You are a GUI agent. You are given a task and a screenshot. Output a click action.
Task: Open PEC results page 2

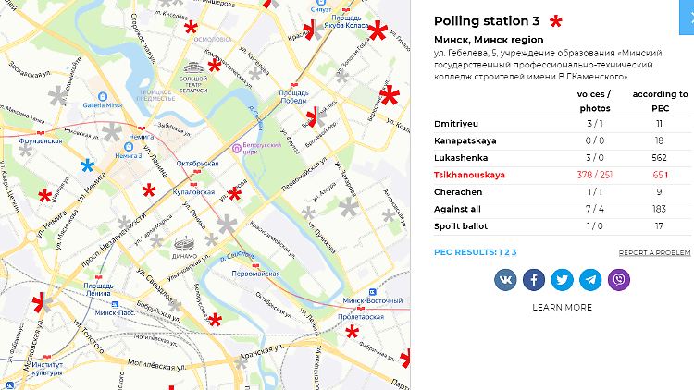point(507,252)
